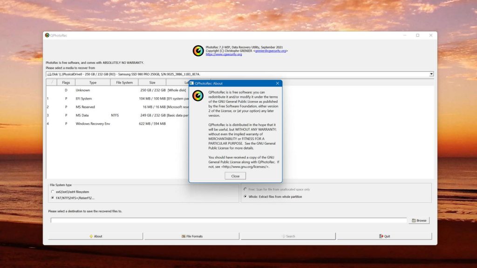The width and height of the screenshot is (477, 268).
Task: Click the folder icon on the Browse button
Action: (x=414, y=220)
